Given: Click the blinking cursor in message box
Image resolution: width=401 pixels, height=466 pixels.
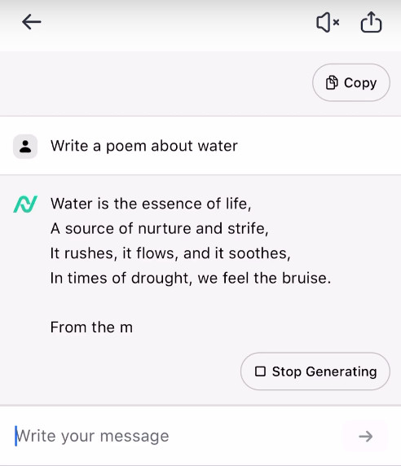Looking at the screenshot, I should click(15, 436).
